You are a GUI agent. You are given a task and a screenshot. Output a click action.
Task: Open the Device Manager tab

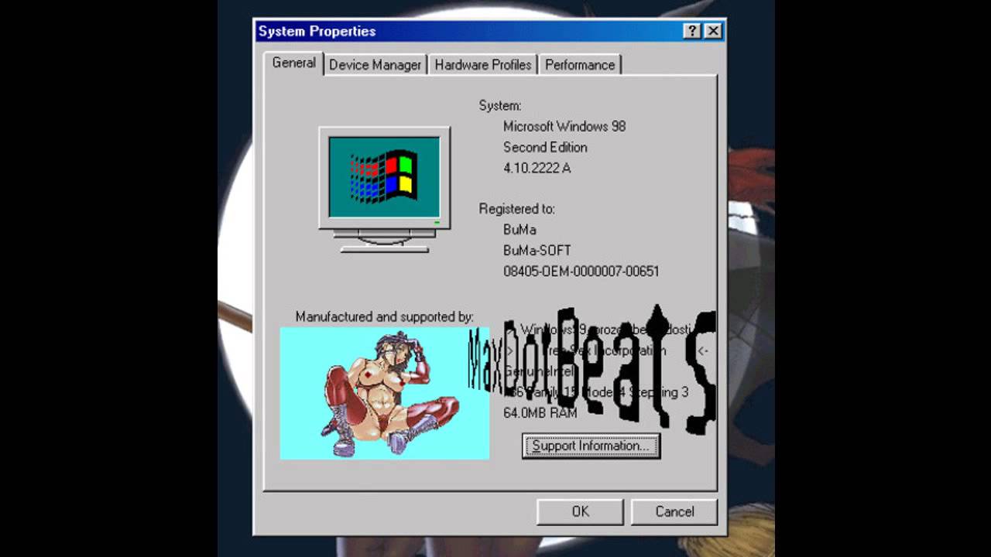pyautogui.click(x=375, y=65)
